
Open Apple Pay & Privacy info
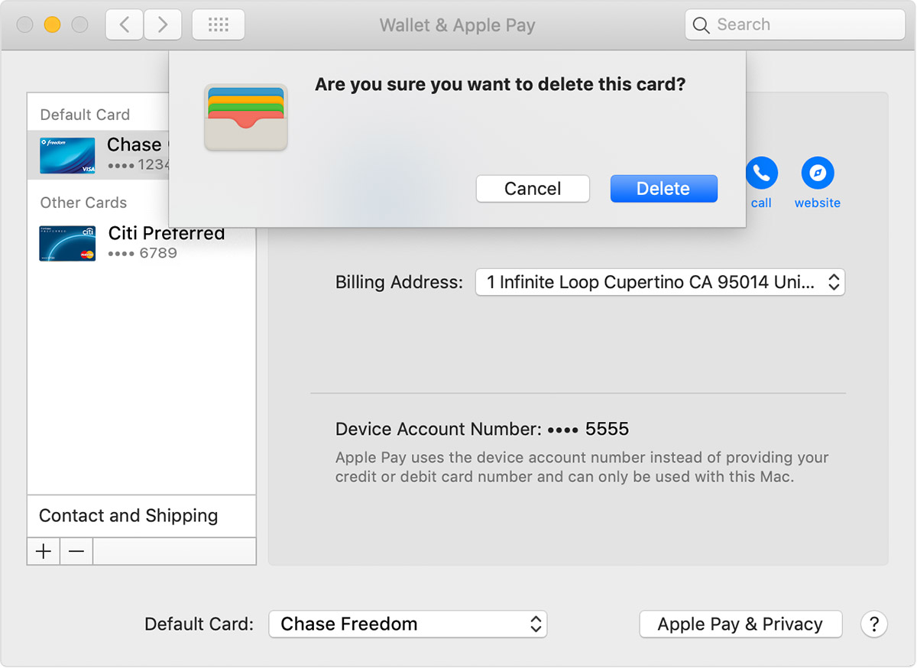coord(740,624)
